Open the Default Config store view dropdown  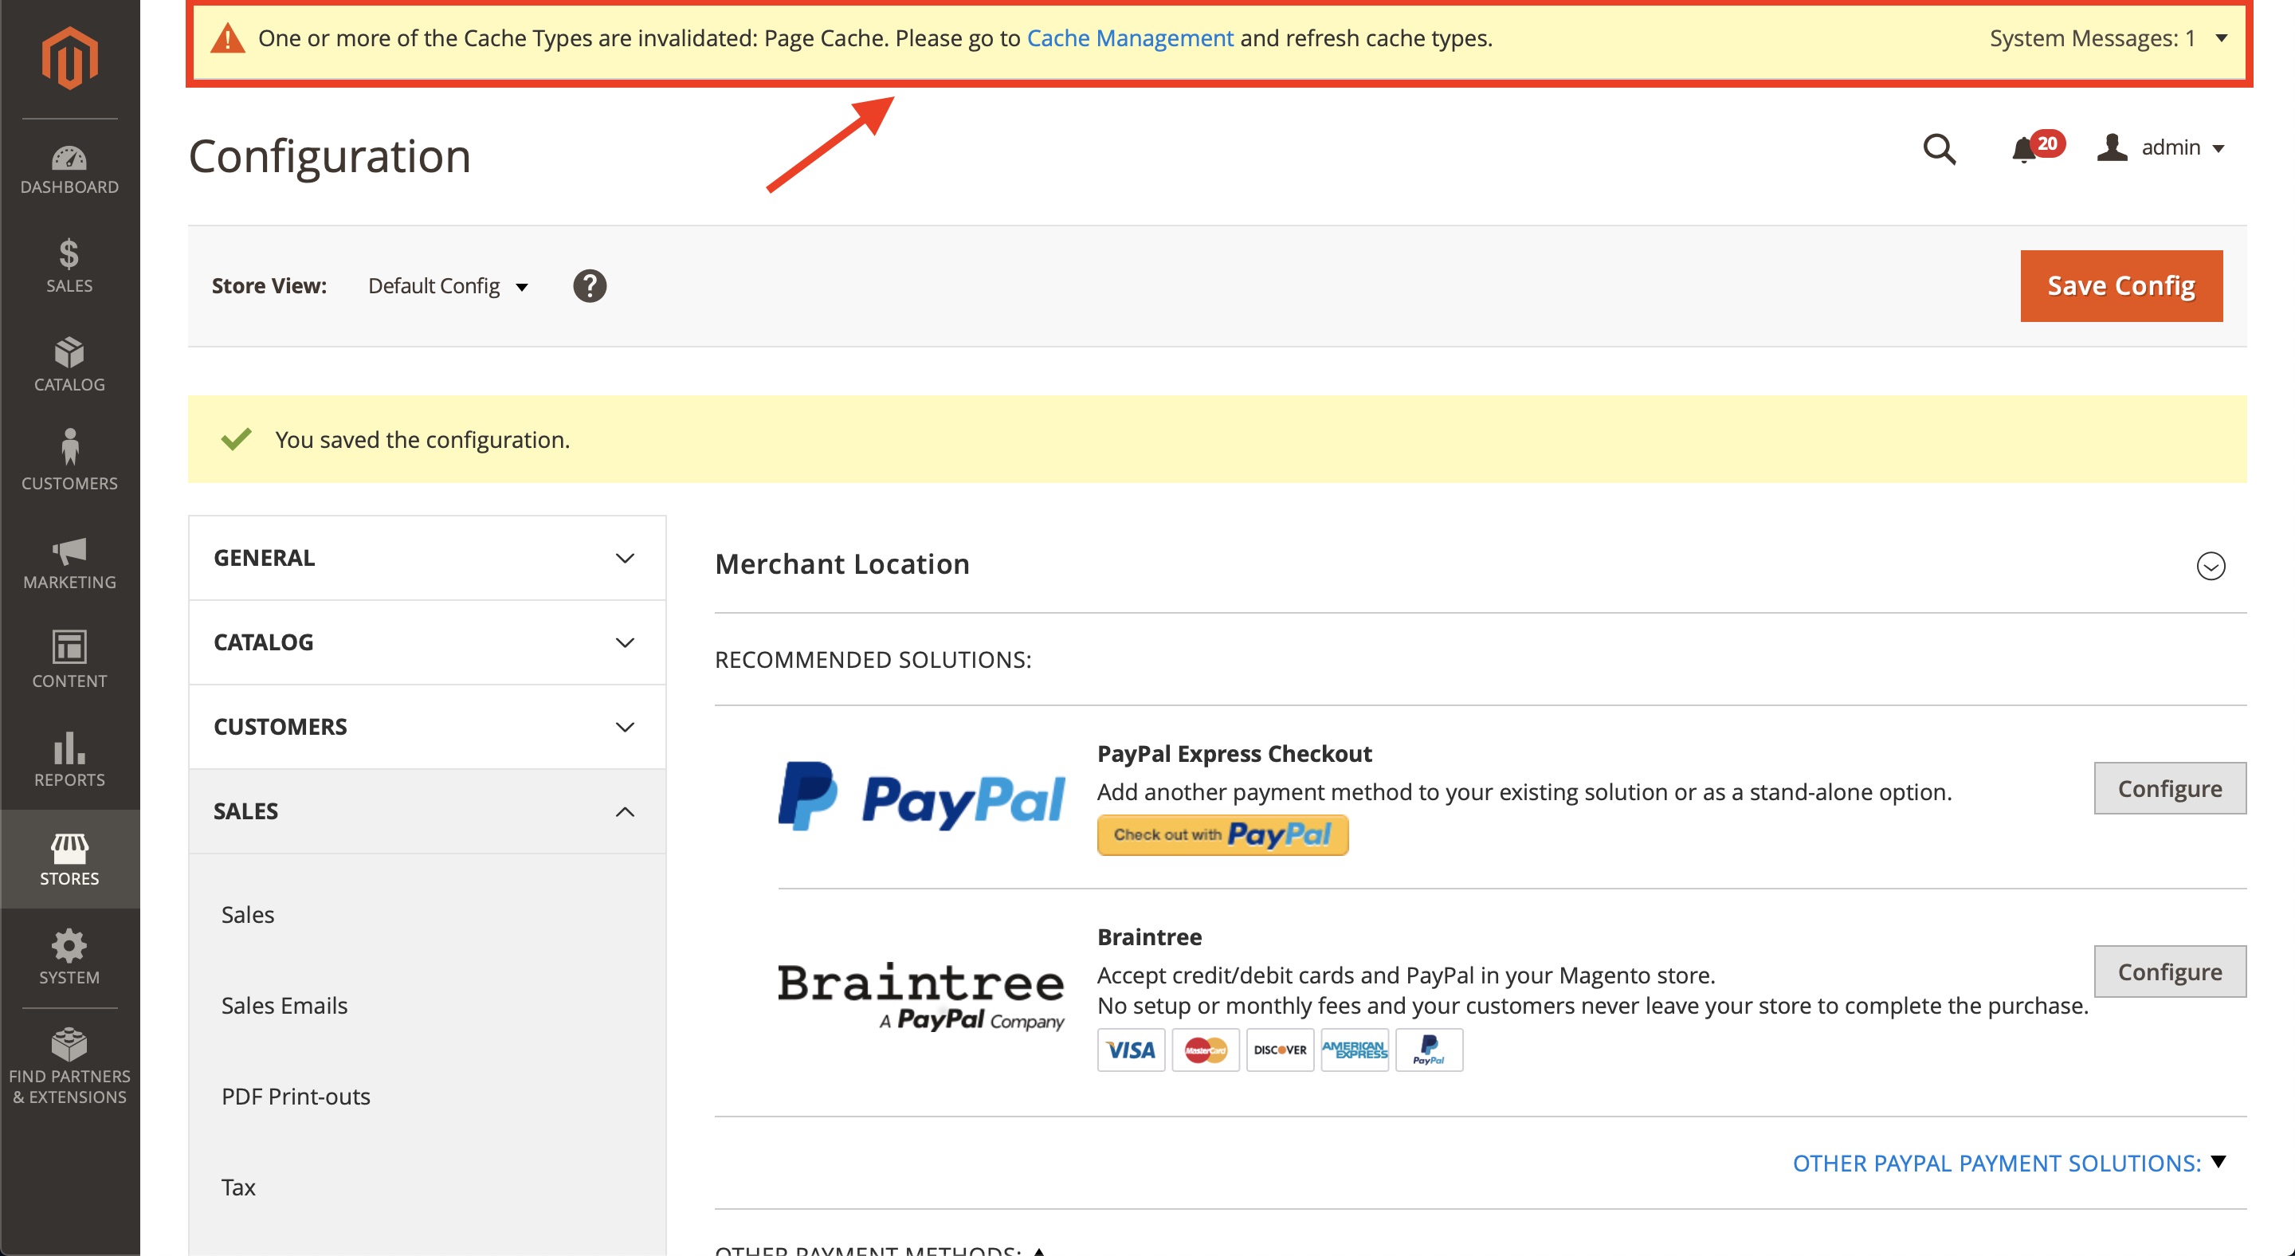click(x=448, y=286)
